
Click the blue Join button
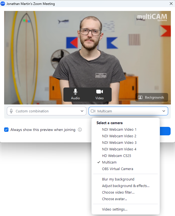tap(165, 131)
